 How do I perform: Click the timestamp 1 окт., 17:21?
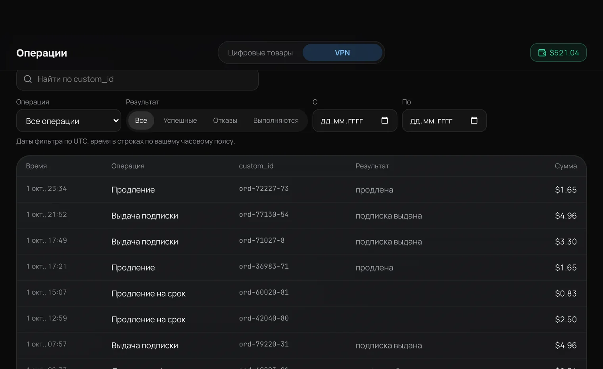[x=46, y=266]
